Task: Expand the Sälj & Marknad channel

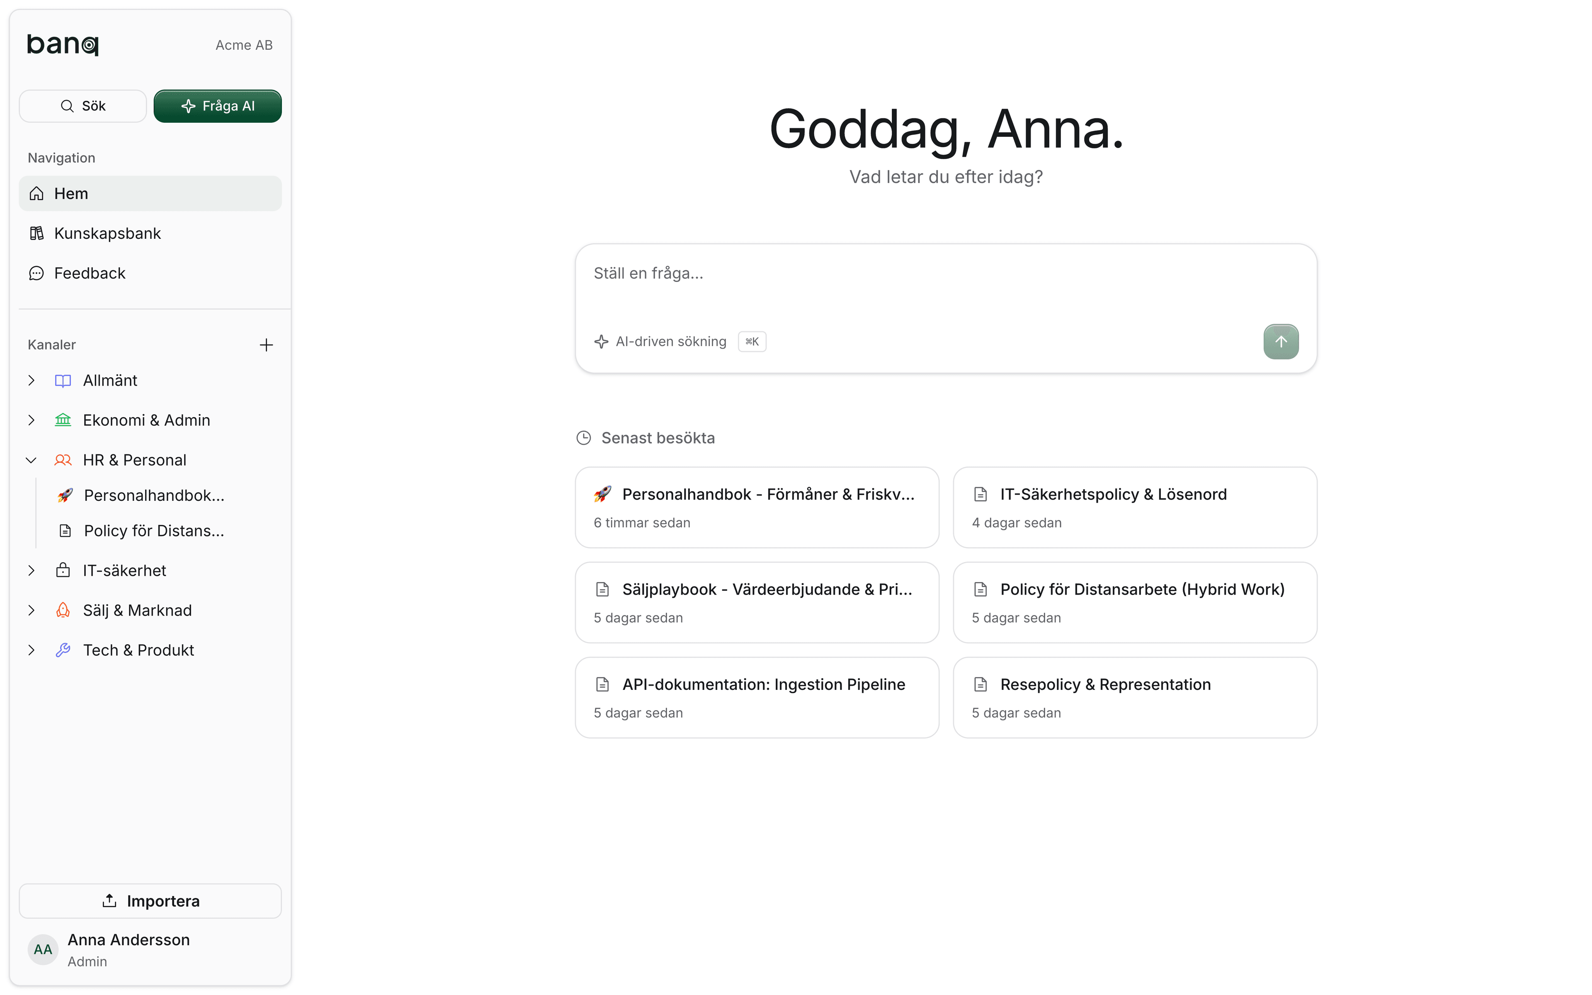Action: (x=31, y=610)
